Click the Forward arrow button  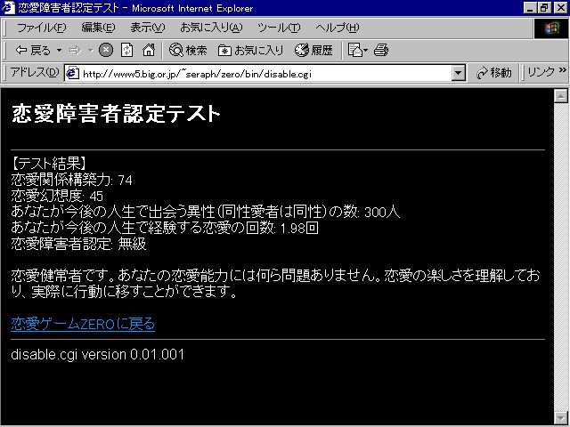coord(75,50)
